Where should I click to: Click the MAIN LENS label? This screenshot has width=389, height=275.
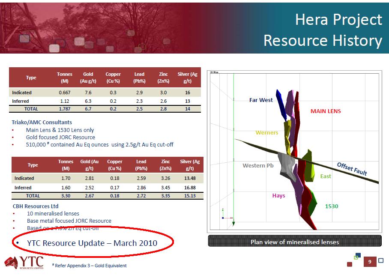325,111
